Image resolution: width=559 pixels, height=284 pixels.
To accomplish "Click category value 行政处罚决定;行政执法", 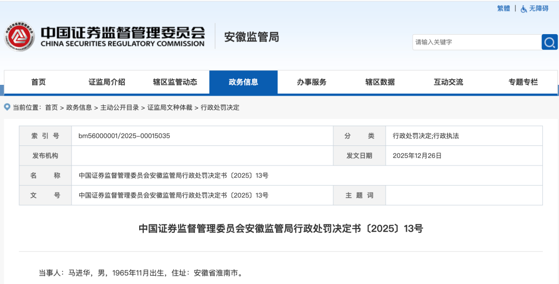I will [x=425, y=136].
